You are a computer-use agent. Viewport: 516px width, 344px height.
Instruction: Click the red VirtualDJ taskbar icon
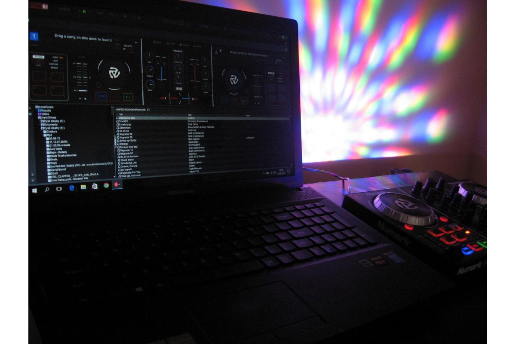coord(117,184)
